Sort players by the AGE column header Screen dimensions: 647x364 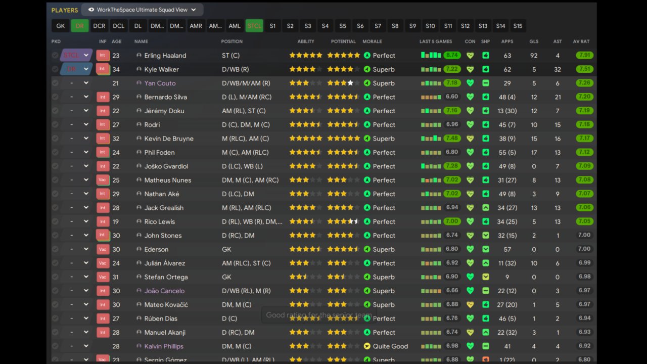click(x=117, y=41)
